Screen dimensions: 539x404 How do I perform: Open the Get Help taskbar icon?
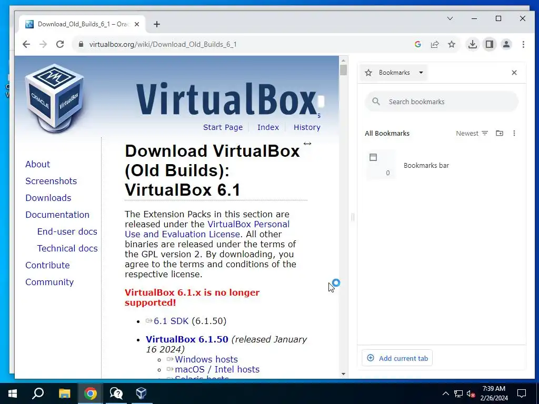[116, 393]
